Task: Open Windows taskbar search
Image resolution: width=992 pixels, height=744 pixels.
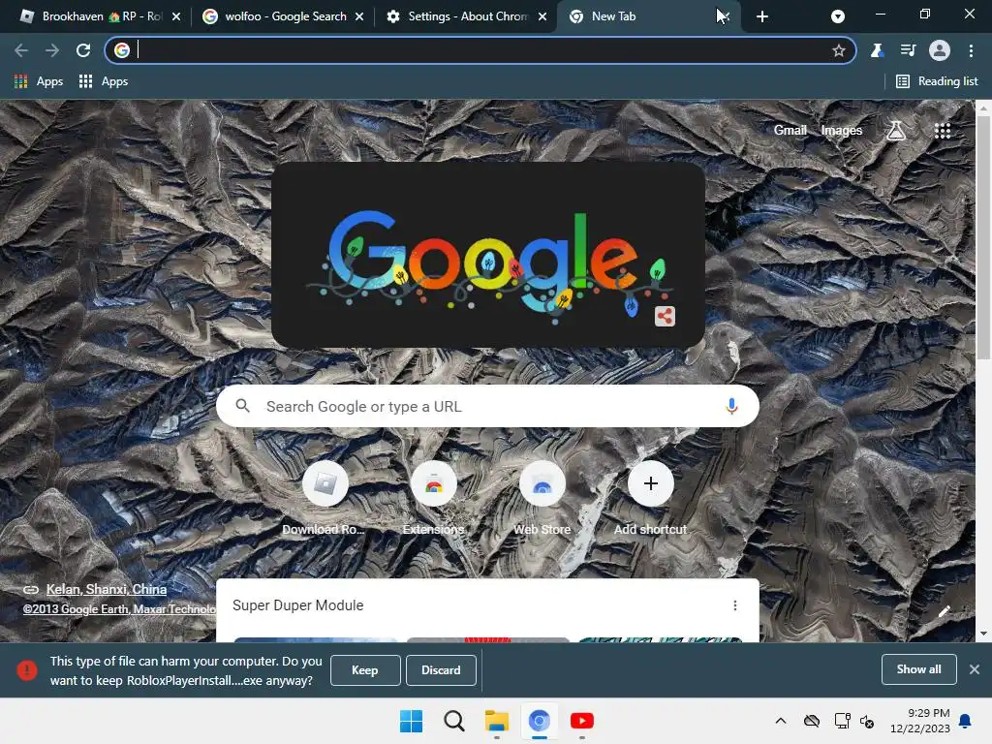Action: coord(453,721)
